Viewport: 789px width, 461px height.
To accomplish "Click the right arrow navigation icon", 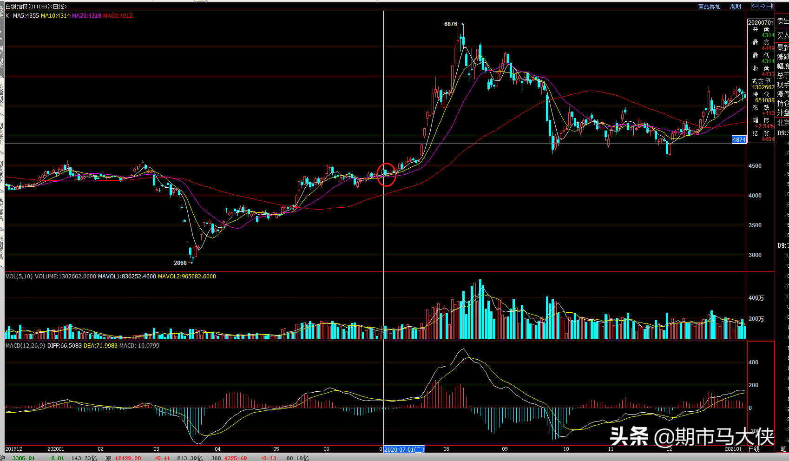I will point(763,6).
